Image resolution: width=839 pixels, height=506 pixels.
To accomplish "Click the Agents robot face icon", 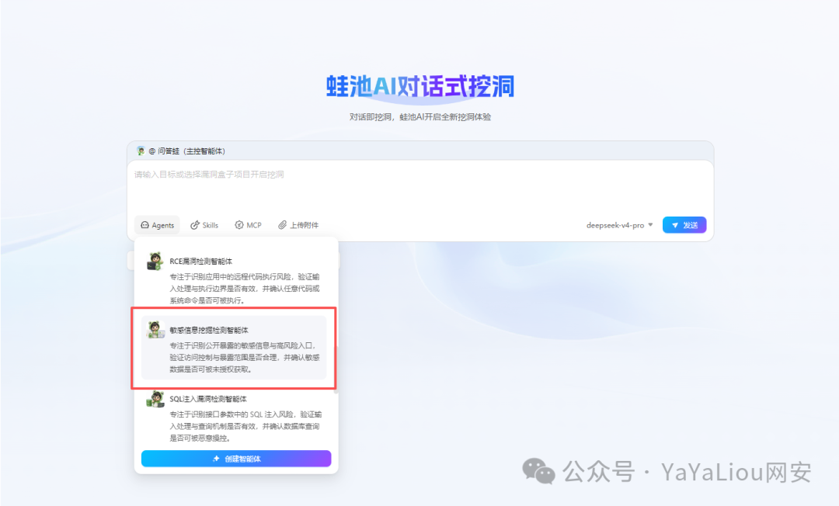I will point(144,225).
